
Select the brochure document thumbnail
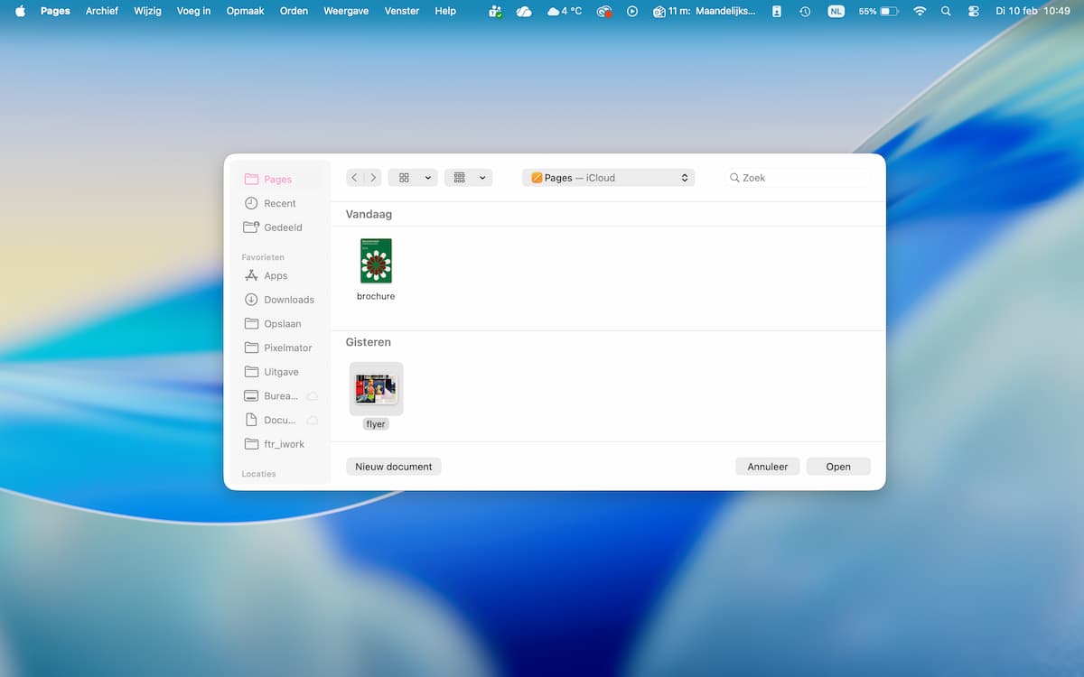pyautogui.click(x=376, y=262)
